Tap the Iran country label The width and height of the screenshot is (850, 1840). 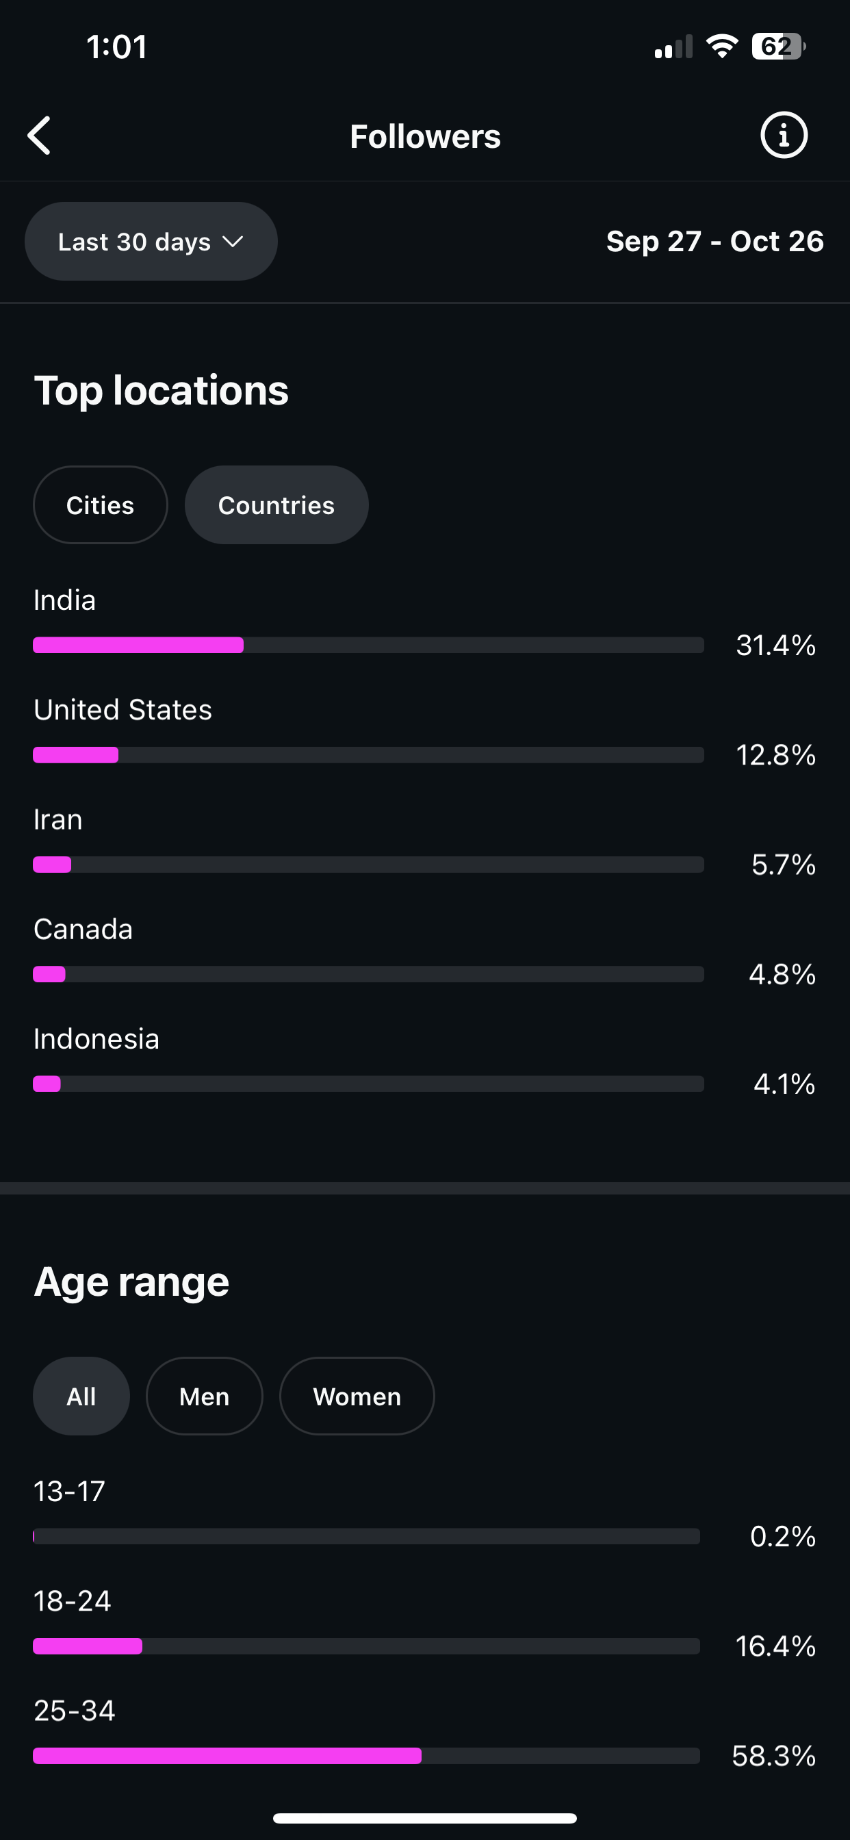pyautogui.click(x=58, y=819)
